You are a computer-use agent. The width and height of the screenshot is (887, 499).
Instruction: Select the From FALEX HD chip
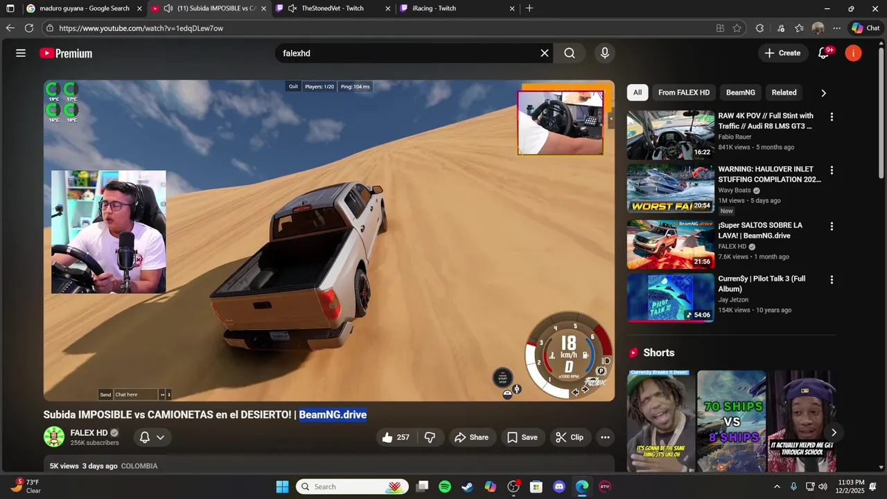click(x=684, y=93)
